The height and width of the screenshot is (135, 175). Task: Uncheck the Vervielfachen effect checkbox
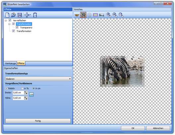(10, 20)
